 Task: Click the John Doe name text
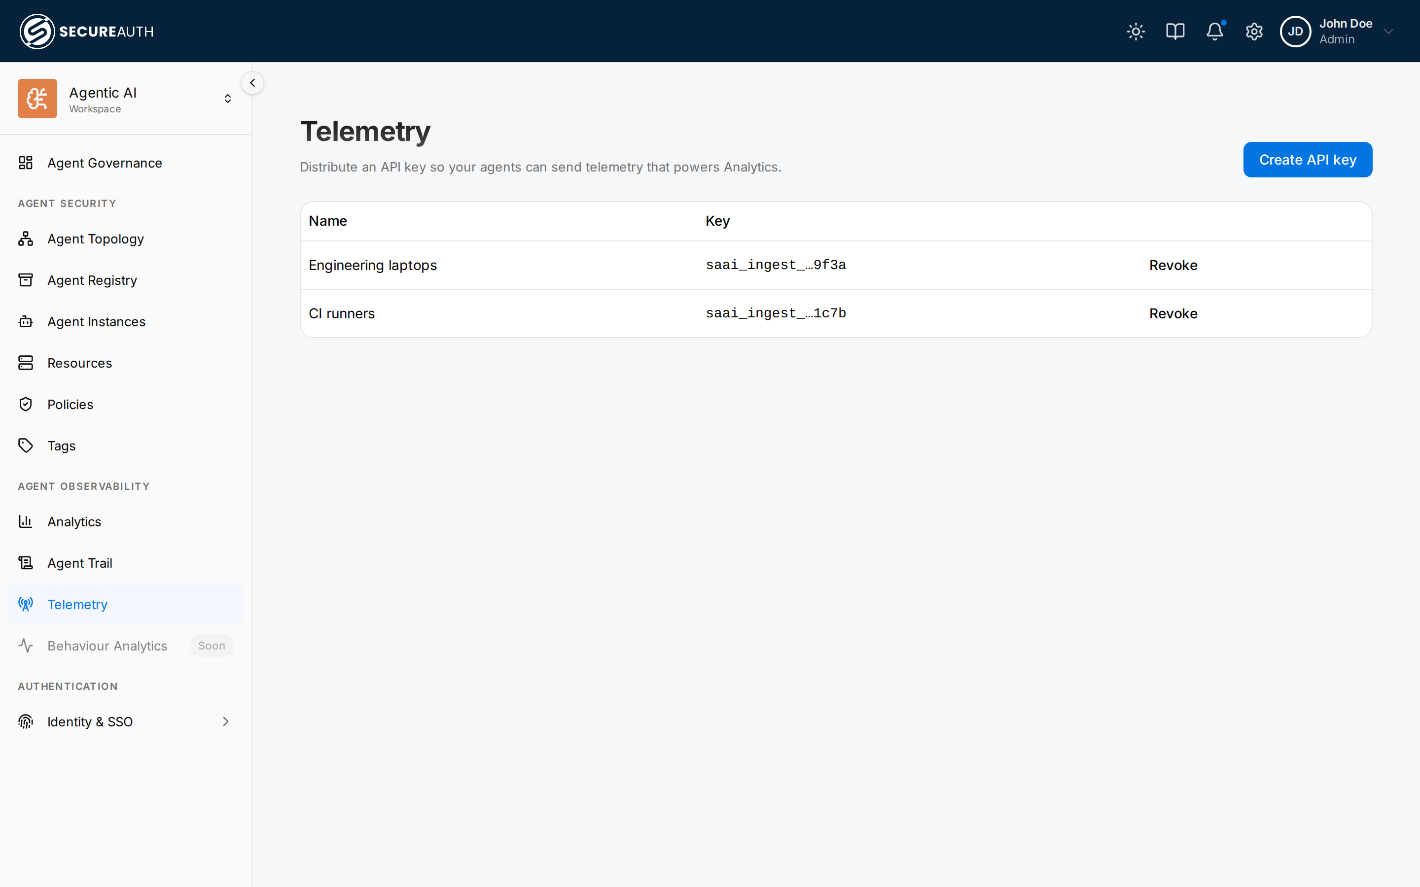[x=1346, y=24]
